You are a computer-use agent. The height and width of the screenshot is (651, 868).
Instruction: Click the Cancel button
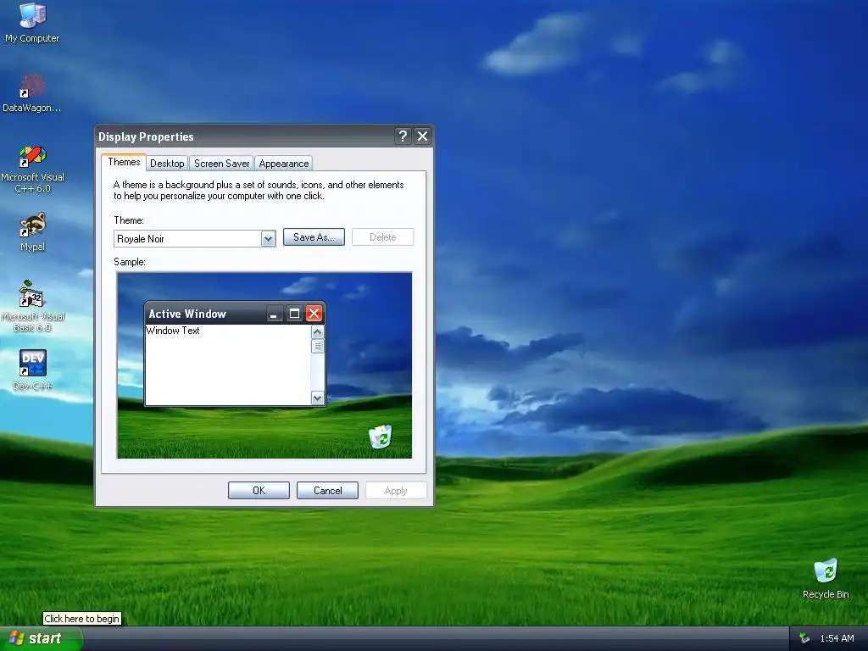[327, 491]
